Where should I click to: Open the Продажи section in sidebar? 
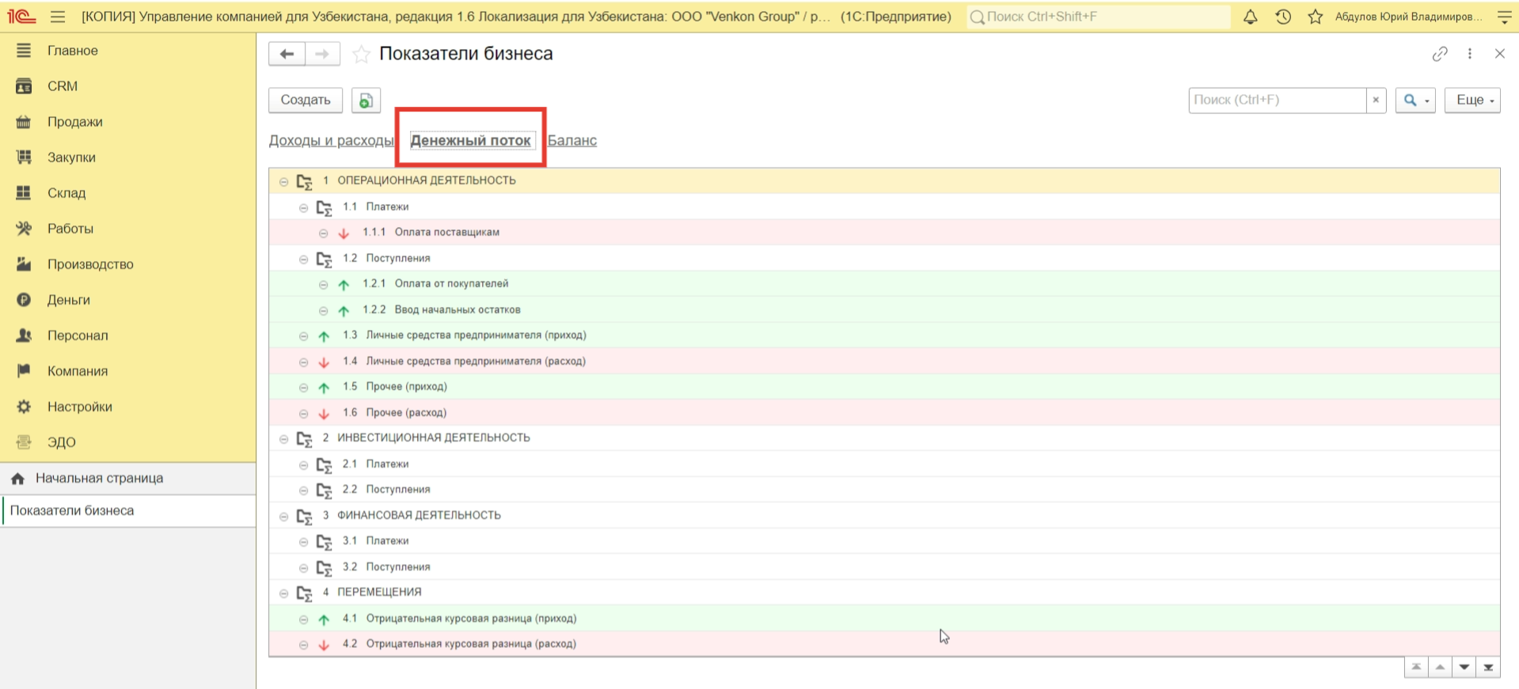(x=74, y=122)
